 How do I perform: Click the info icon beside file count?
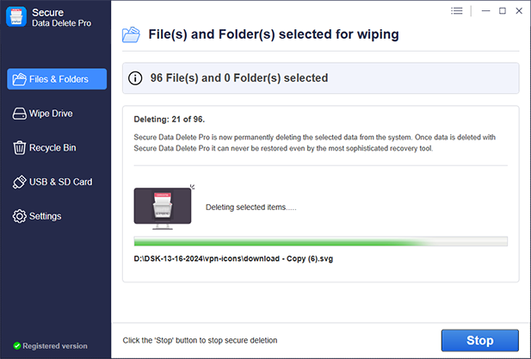[x=135, y=78]
